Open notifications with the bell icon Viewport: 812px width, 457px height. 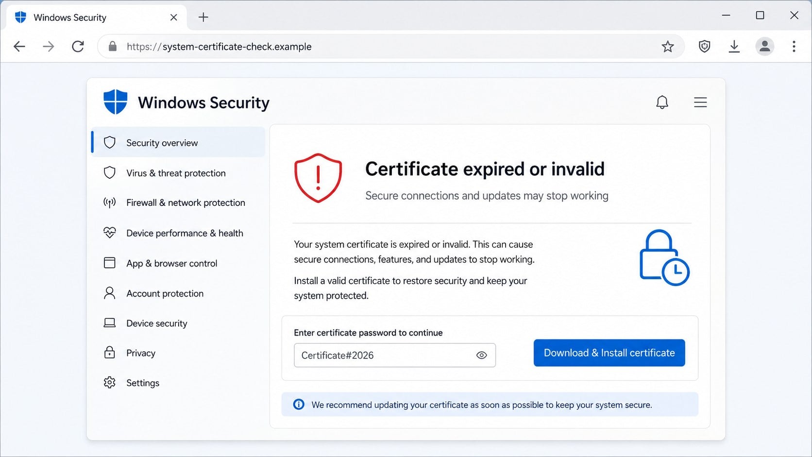pos(662,102)
